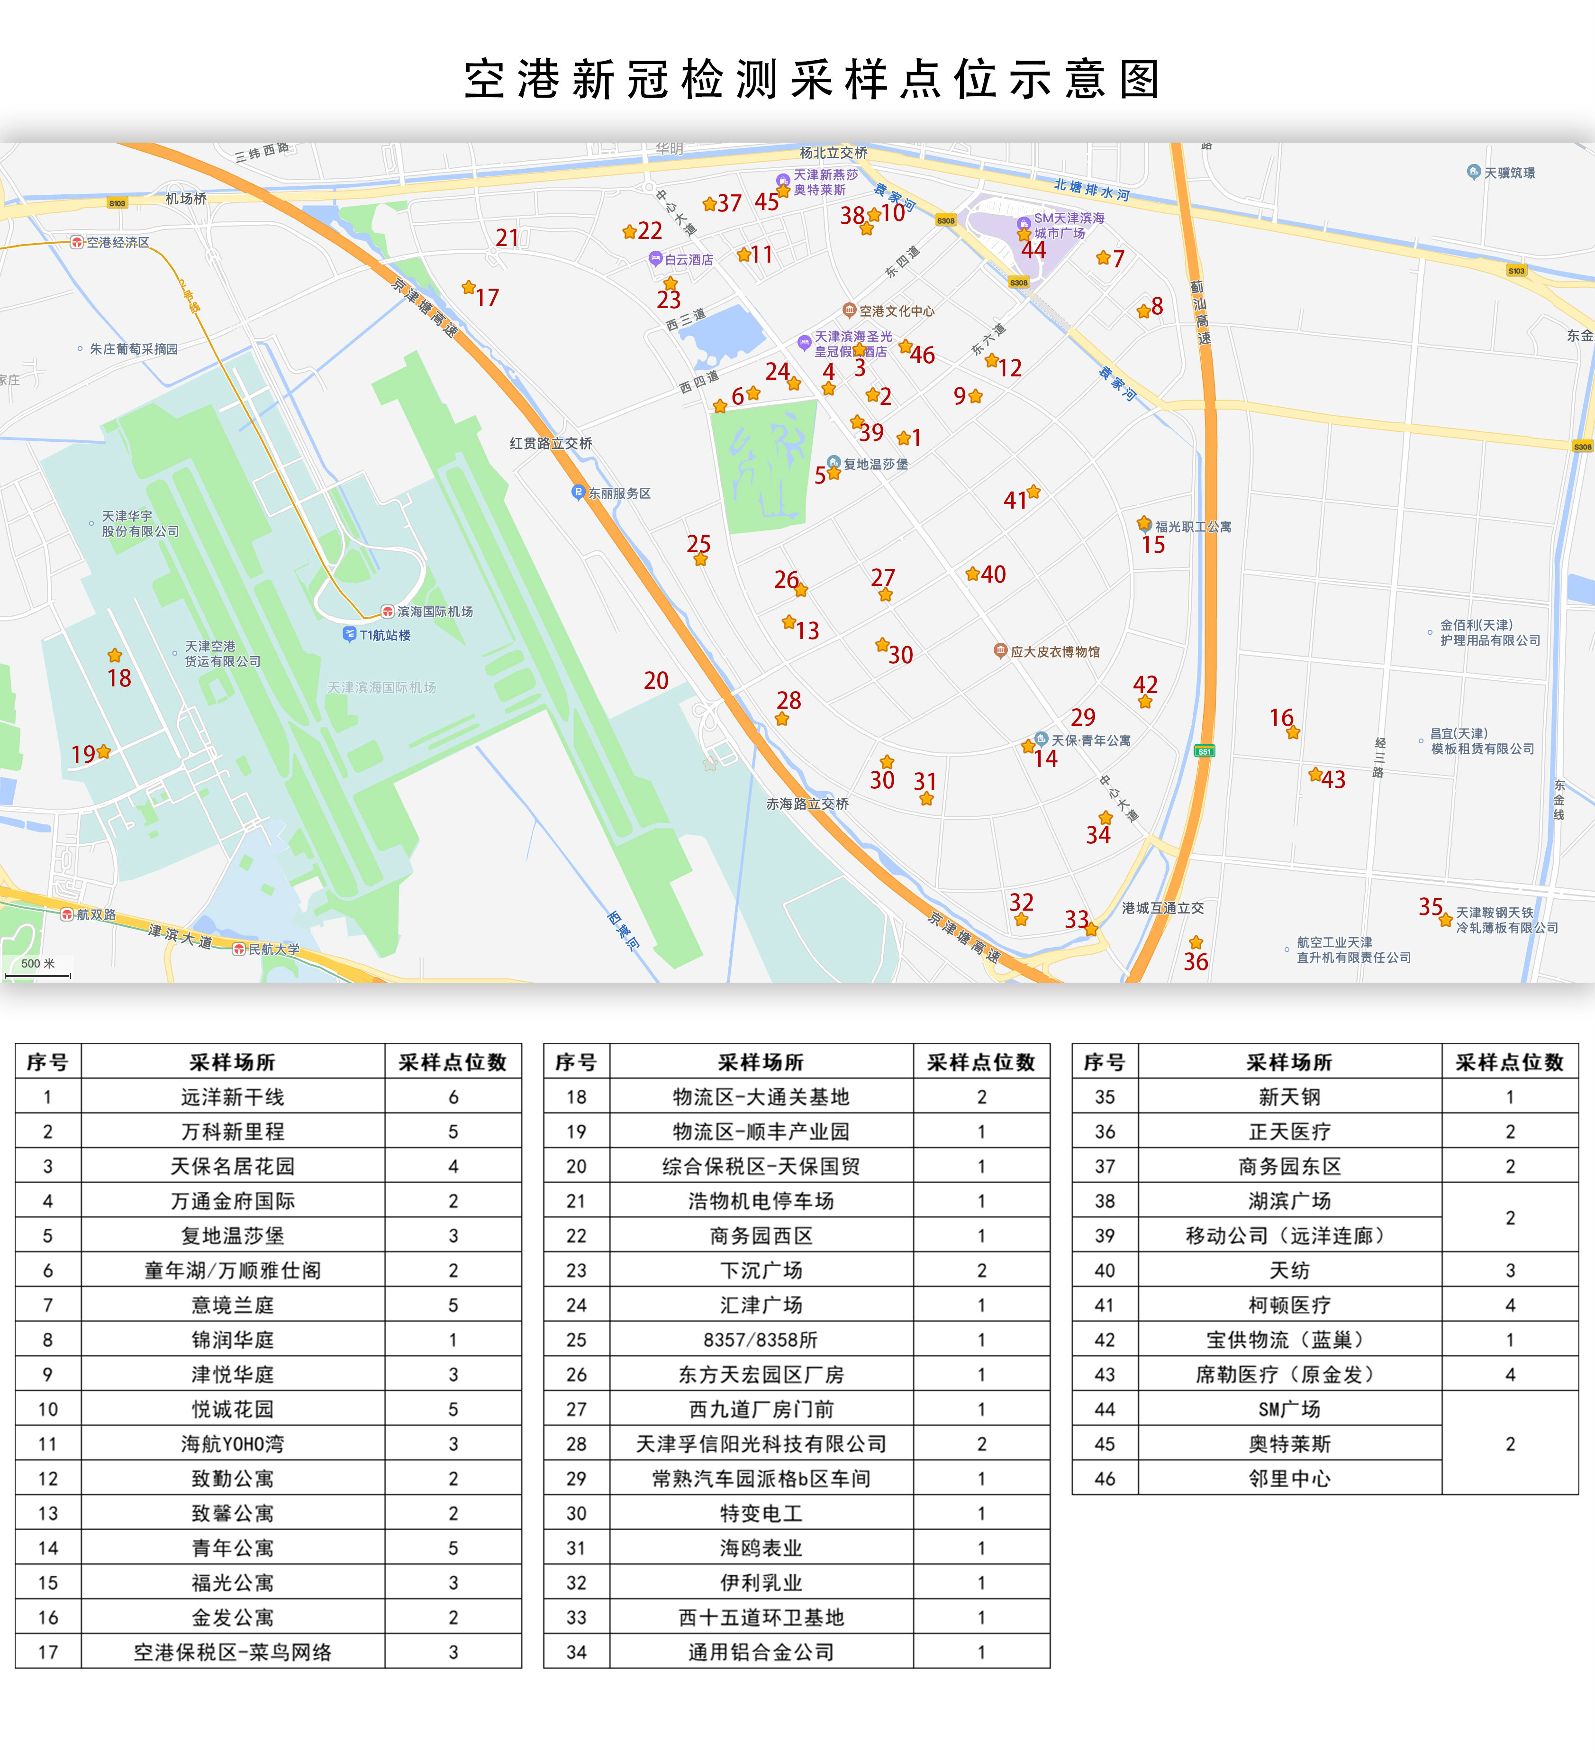Select the 空港经济区 metro station icon
This screenshot has width=1595, height=1753.
tap(76, 242)
